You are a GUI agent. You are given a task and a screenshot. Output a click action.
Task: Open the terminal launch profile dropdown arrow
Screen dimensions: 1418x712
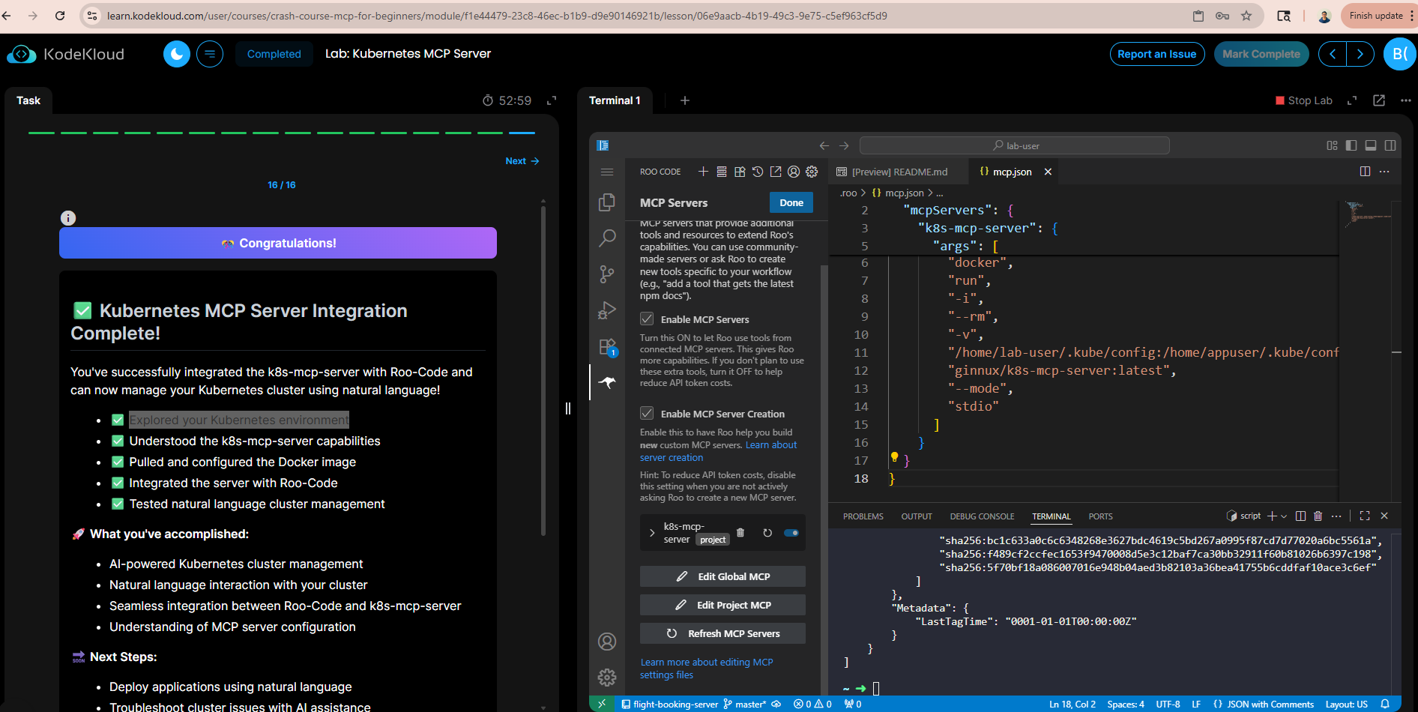(1284, 516)
